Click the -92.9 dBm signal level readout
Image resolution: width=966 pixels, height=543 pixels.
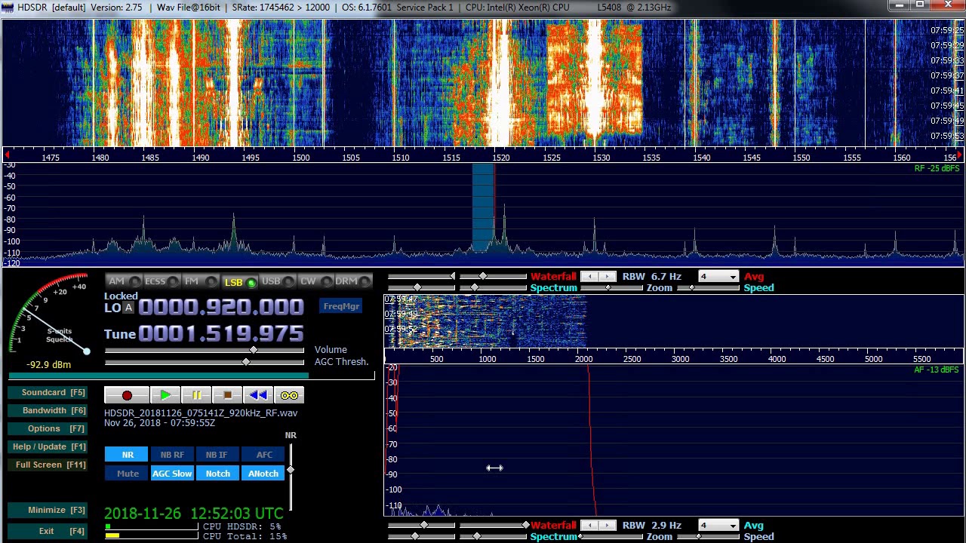pyautogui.click(x=48, y=365)
